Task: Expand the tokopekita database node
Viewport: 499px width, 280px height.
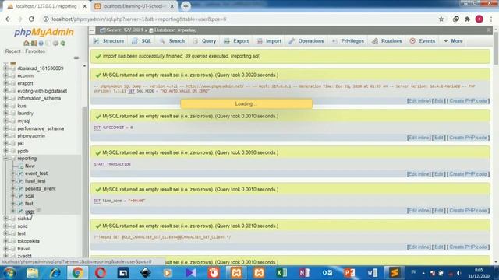Action: [5, 241]
